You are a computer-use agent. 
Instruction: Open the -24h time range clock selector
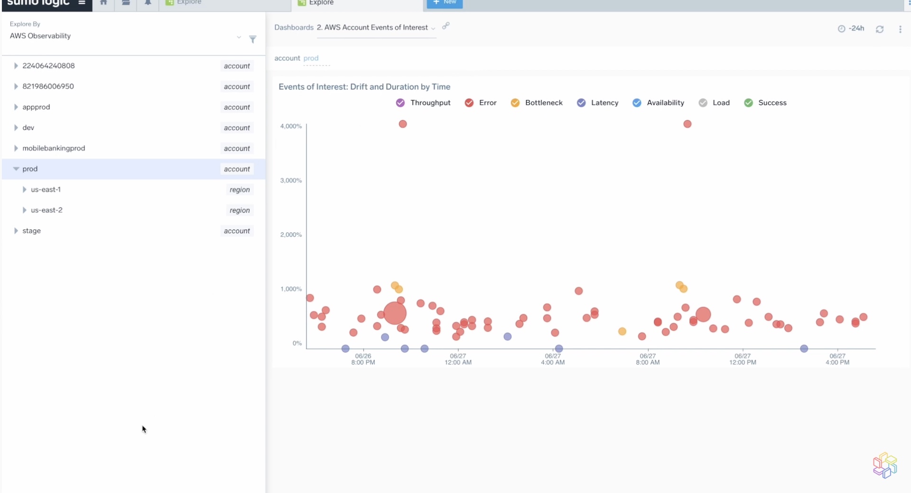[x=851, y=28]
